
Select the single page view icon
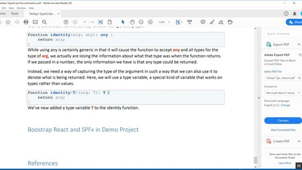click(109, 22)
